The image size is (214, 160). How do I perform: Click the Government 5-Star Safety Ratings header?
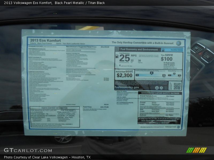point(160,93)
